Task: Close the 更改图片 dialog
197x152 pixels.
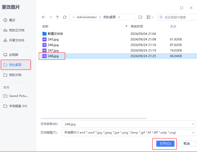Action: (x=191, y=8)
